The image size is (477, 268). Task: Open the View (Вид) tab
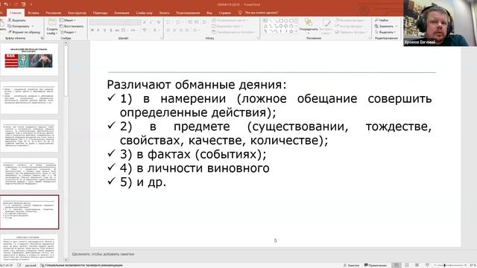(209, 13)
